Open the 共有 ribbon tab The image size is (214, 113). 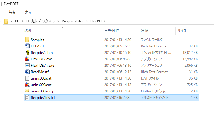pyautogui.click(x=12, y=12)
